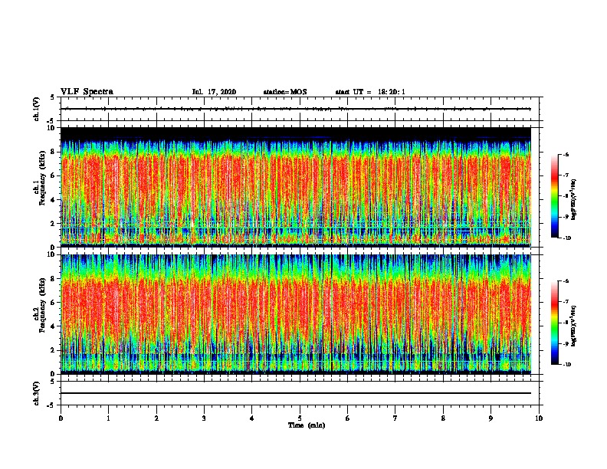Click the "VLF Spectra" plot title

click(87, 92)
